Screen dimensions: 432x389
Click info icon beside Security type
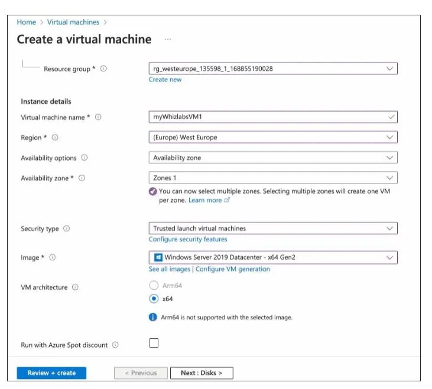(x=66, y=228)
